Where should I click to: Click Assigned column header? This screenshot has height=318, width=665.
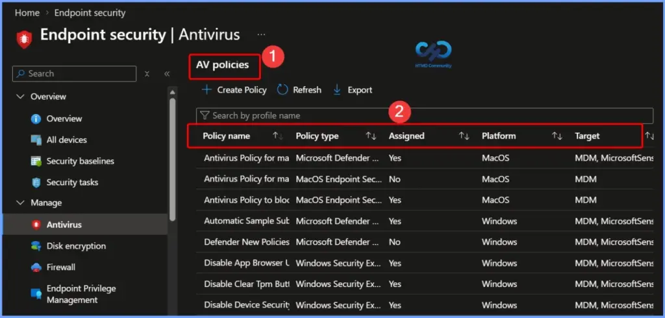(407, 136)
